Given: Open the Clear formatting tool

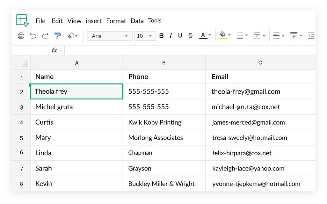Looking at the screenshot, I should point(71,36).
